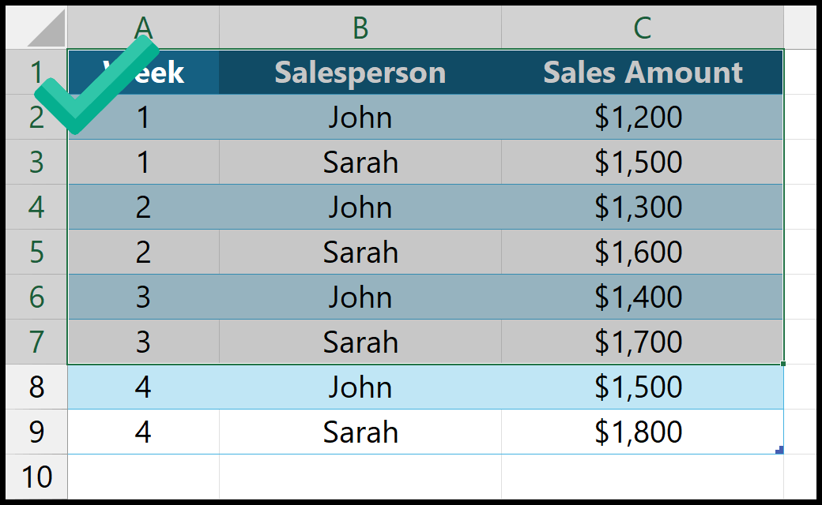This screenshot has width=822, height=505.
Task: Select row 8 header
Action: coord(36,387)
